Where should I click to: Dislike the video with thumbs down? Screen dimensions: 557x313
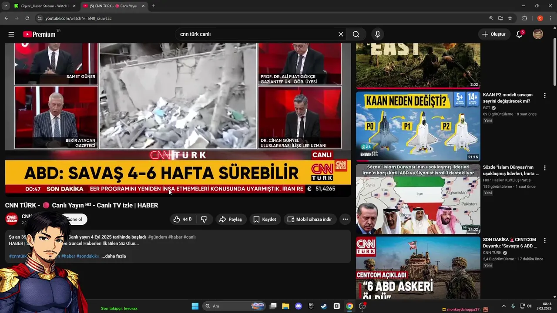[x=204, y=220]
